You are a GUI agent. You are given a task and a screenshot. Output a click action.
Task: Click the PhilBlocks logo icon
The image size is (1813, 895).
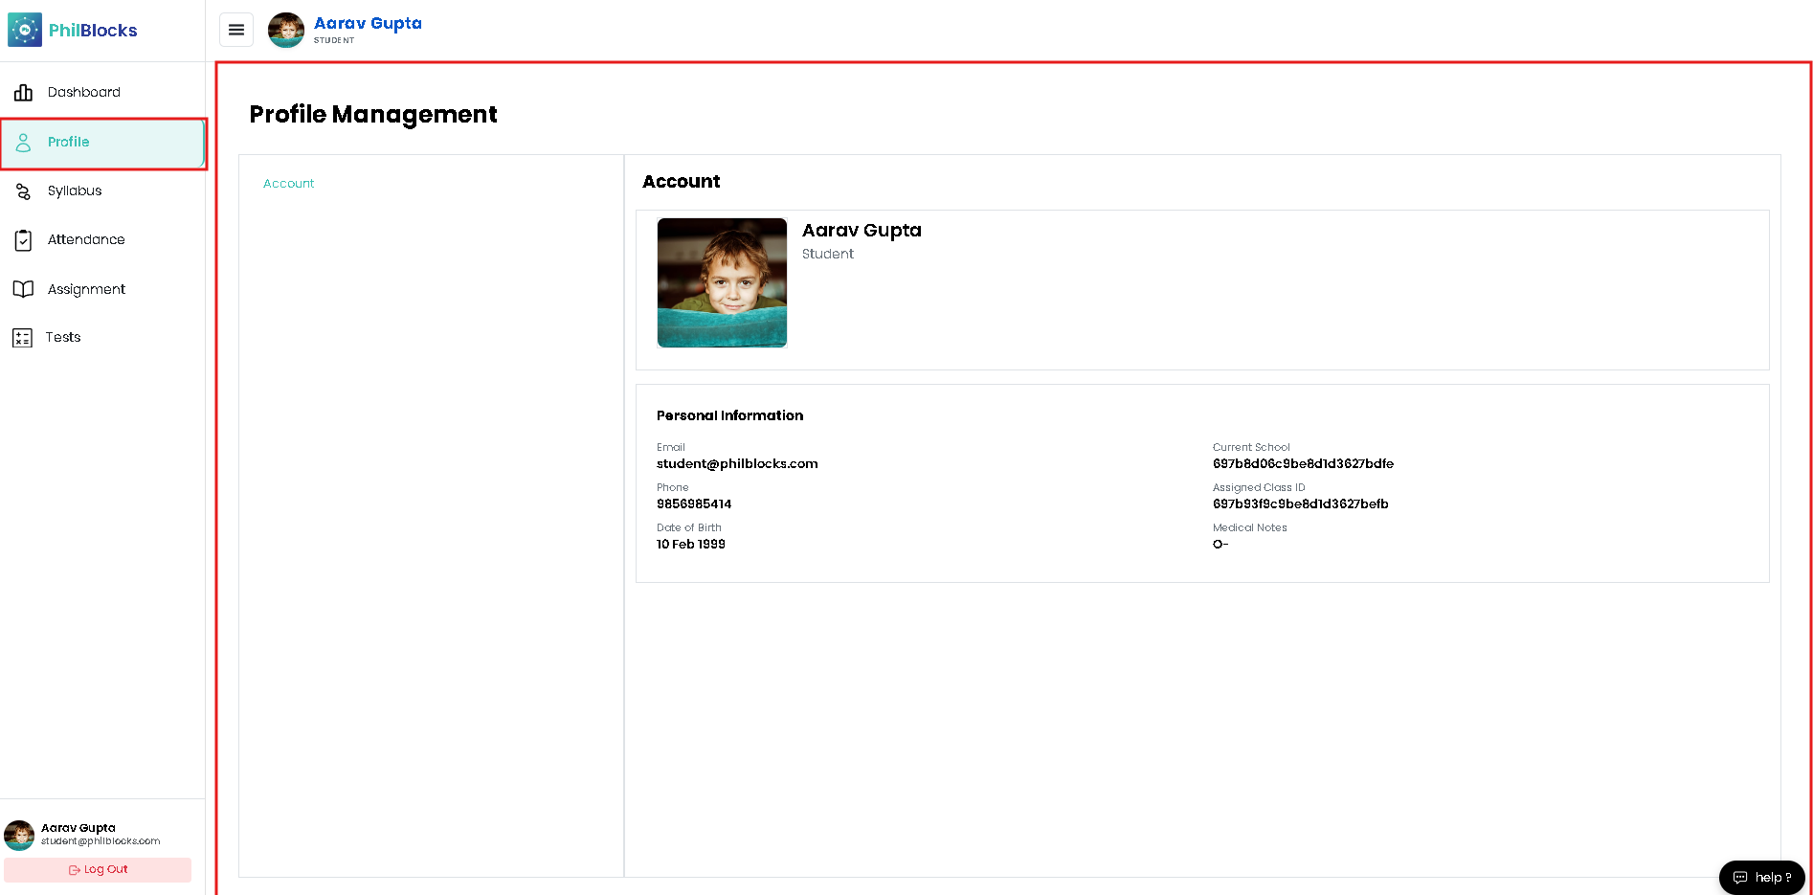click(25, 30)
